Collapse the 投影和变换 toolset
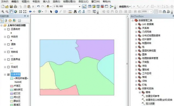Image resolution: width=174 pixels, height=106 pixels. 136,89
